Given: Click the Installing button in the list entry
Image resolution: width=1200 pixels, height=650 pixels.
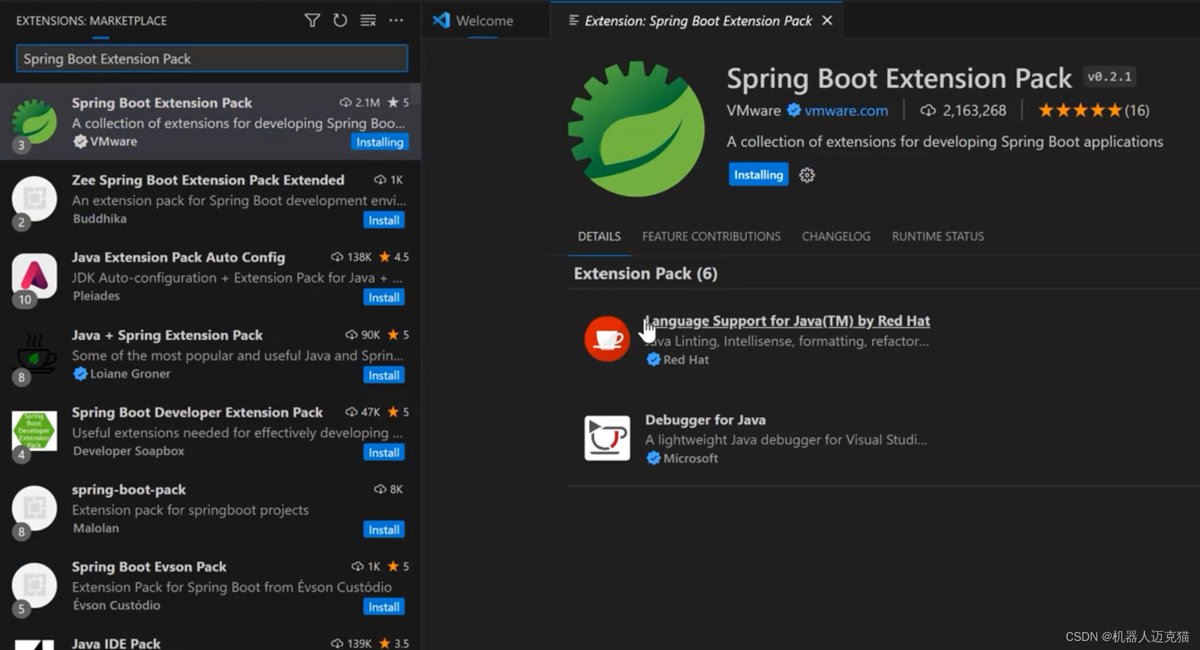Looking at the screenshot, I should click(379, 142).
